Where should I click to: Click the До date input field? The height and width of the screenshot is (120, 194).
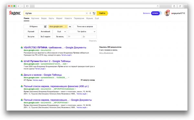click(89, 37)
